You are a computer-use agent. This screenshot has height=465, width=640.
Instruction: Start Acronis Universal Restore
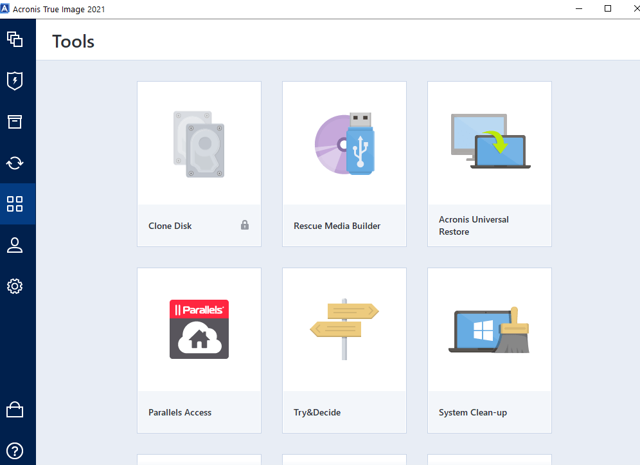point(490,164)
